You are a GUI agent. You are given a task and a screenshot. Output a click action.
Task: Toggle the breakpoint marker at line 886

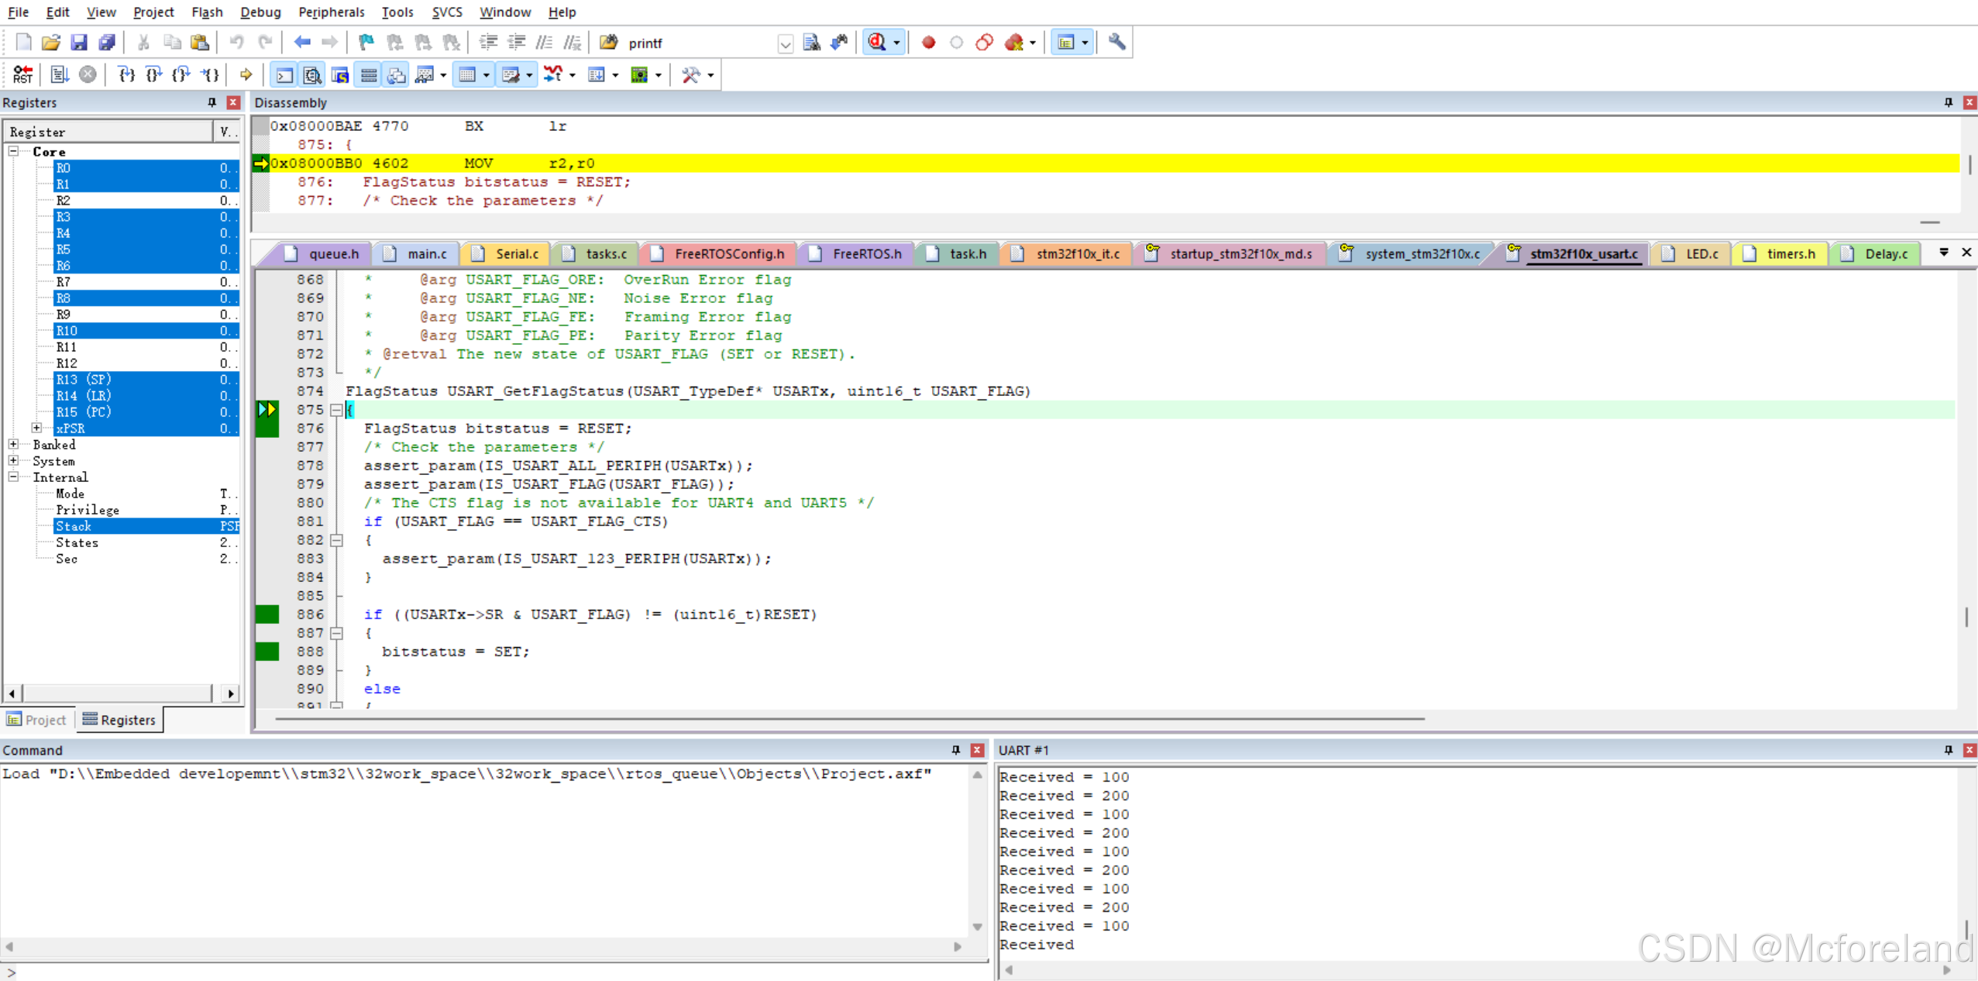[x=267, y=614]
